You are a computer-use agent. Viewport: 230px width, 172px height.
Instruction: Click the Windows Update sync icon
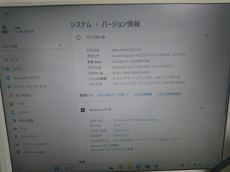coord(18,152)
